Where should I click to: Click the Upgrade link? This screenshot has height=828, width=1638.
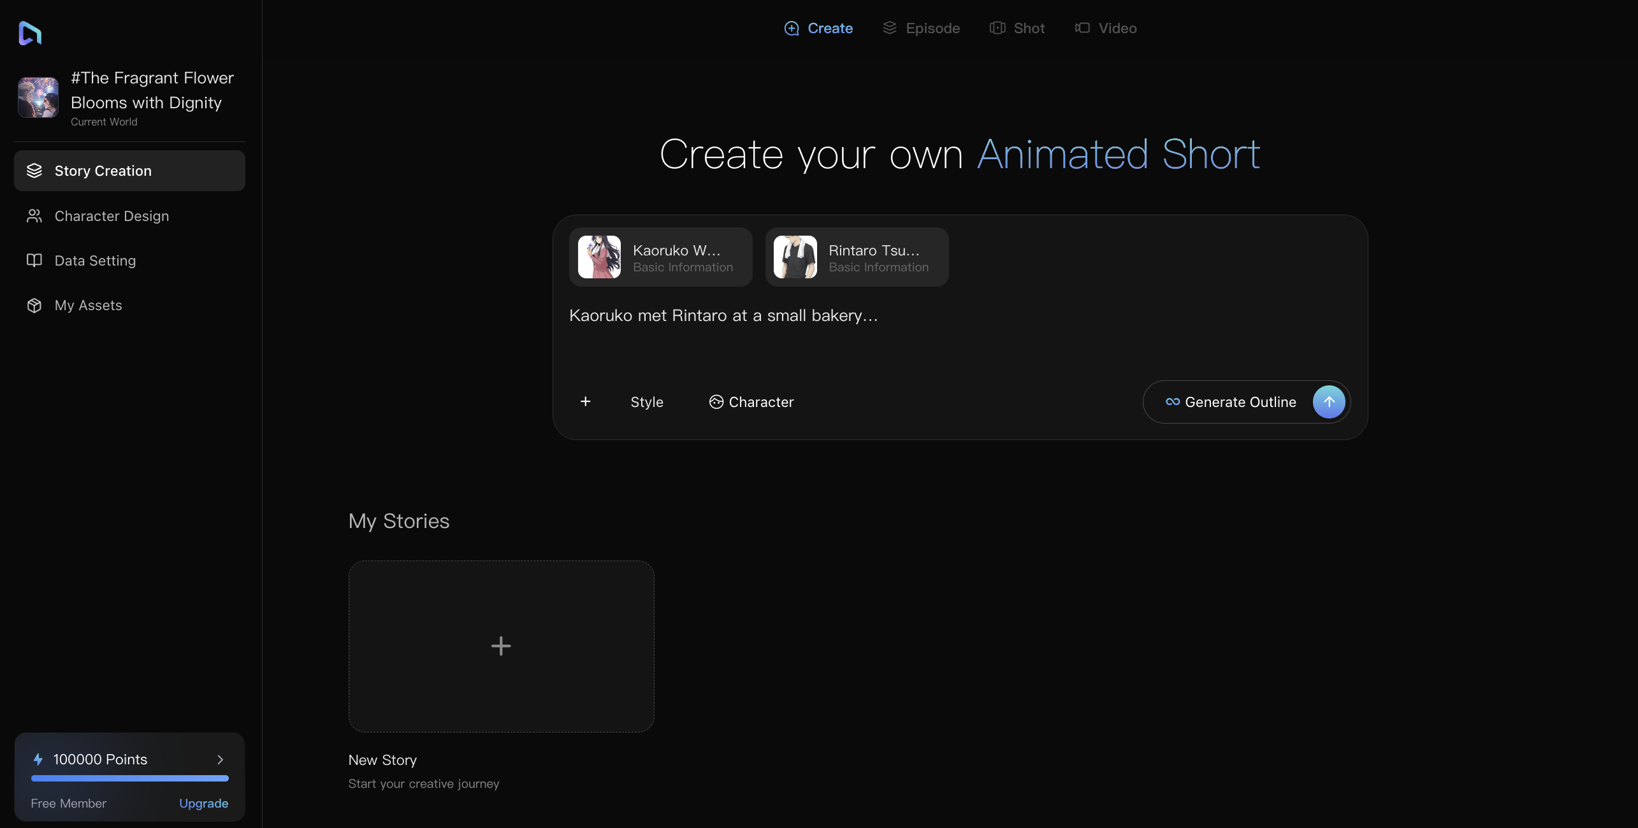[203, 803]
